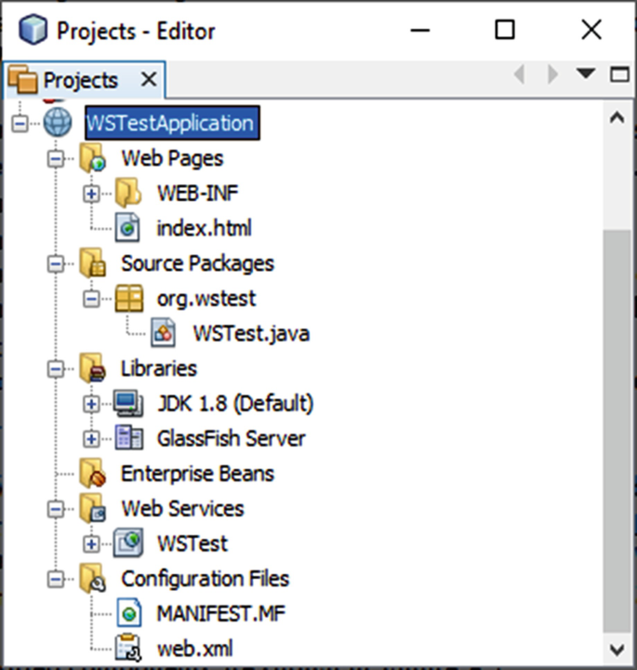The width and height of the screenshot is (637, 670).
Task: Close the Projects tab
Action: tap(149, 79)
